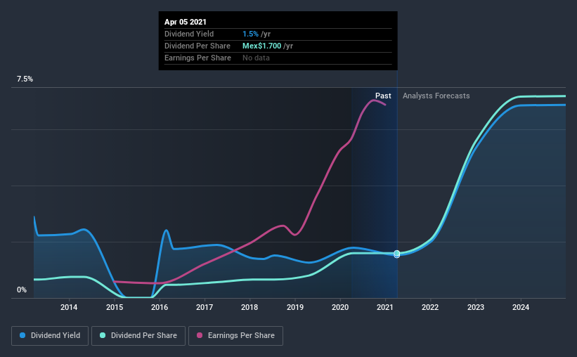Toggle the Dividend Yield legend button
The image size is (577, 357).
pyautogui.click(x=50, y=336)
